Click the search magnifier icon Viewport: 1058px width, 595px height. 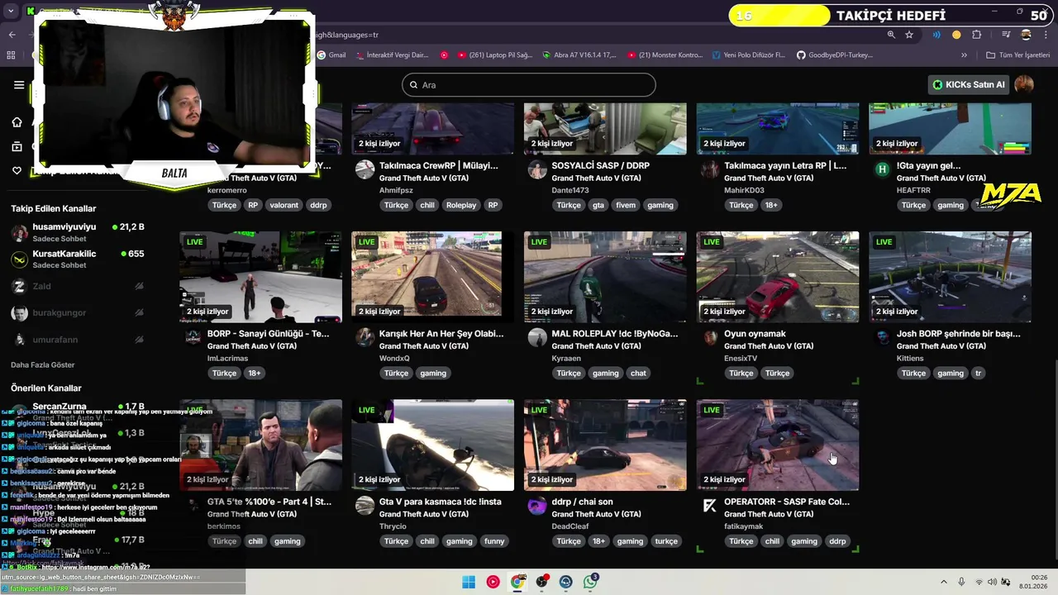click(413, 85)
